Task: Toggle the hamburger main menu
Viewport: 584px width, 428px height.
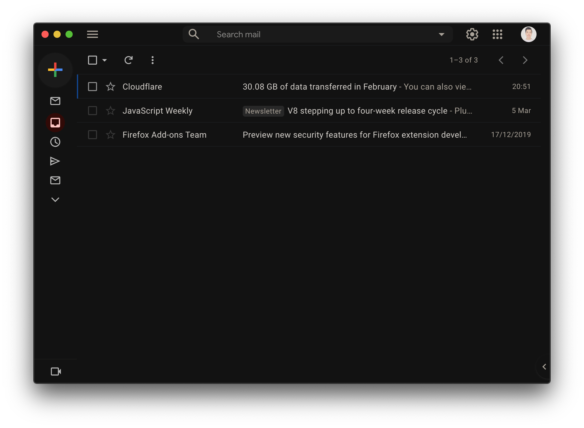Action: (x=93, y=34)
